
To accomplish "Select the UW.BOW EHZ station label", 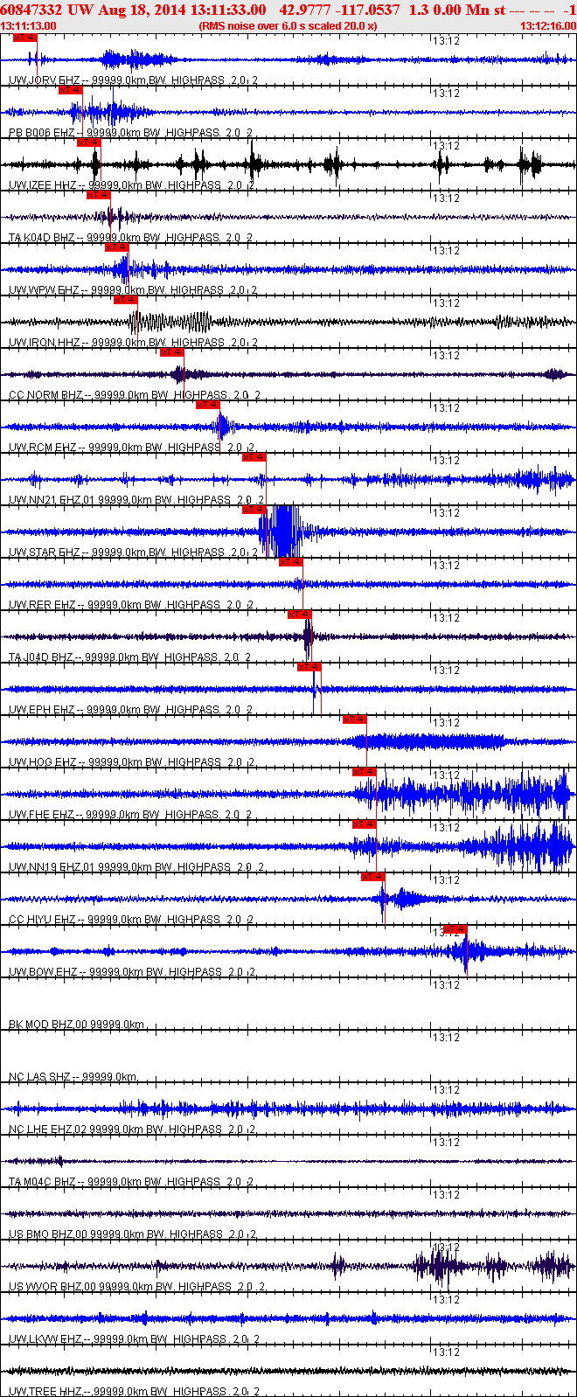I will 133,972.
